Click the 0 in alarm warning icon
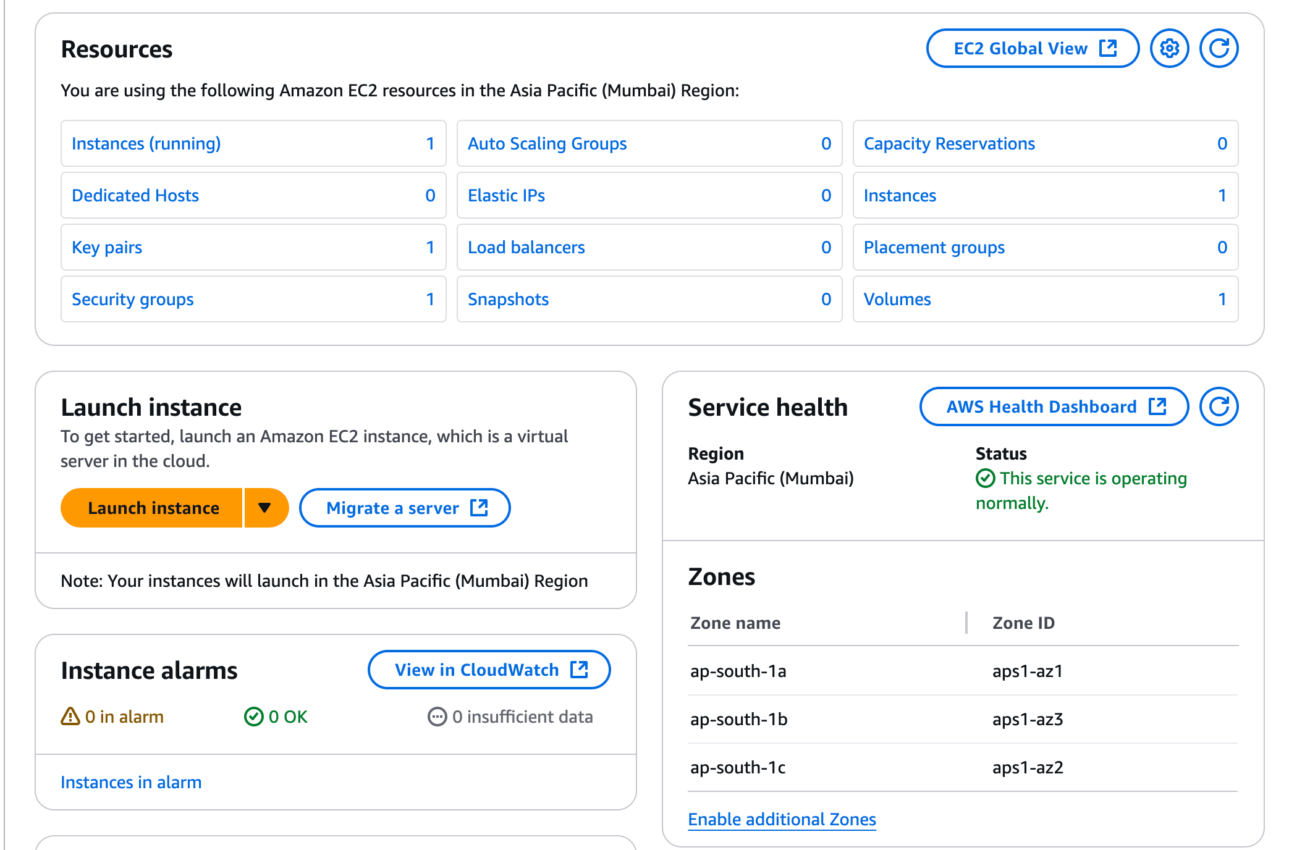This screenshot has width=1289, height=850. point(70,717)
